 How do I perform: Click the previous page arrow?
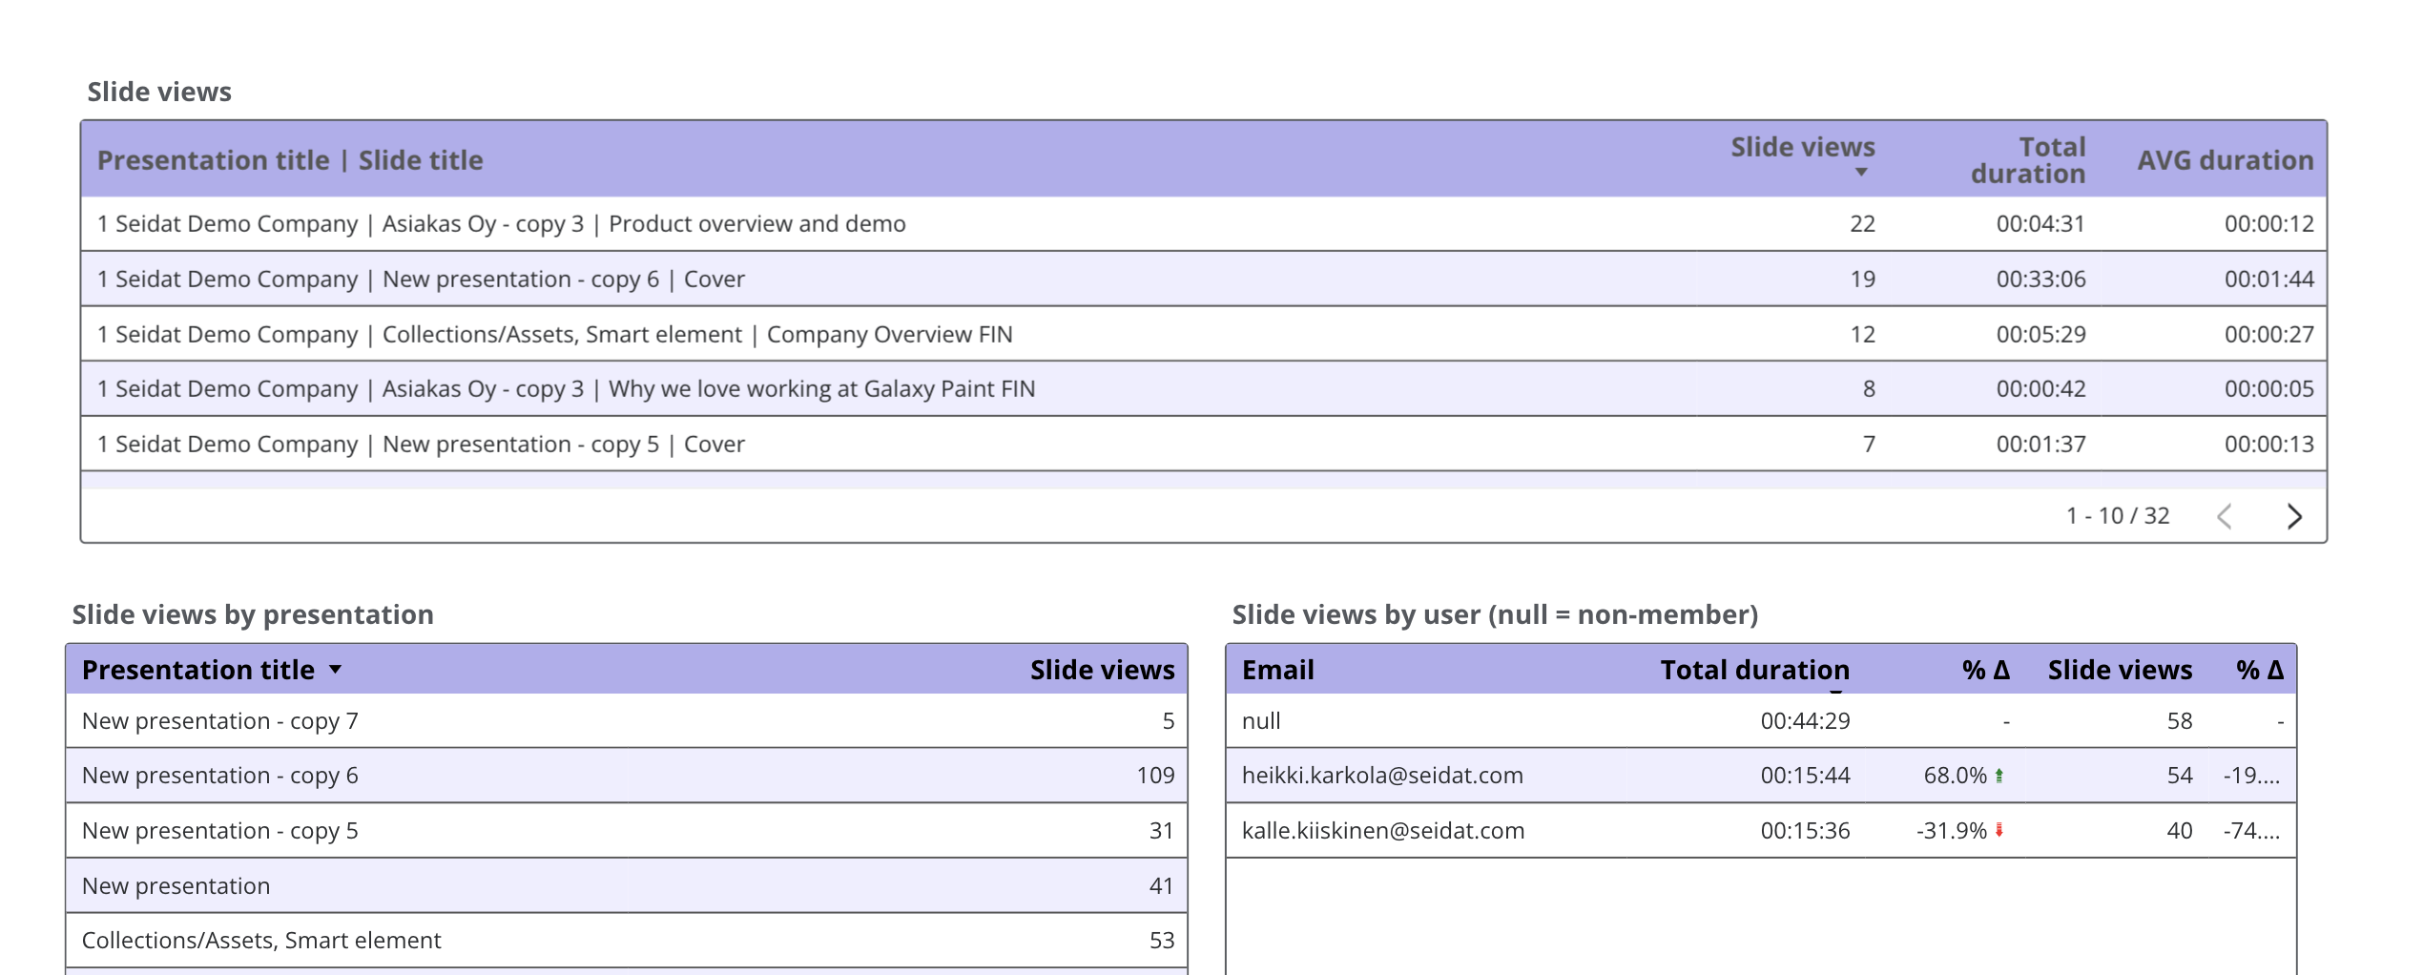click(2225, 516)
